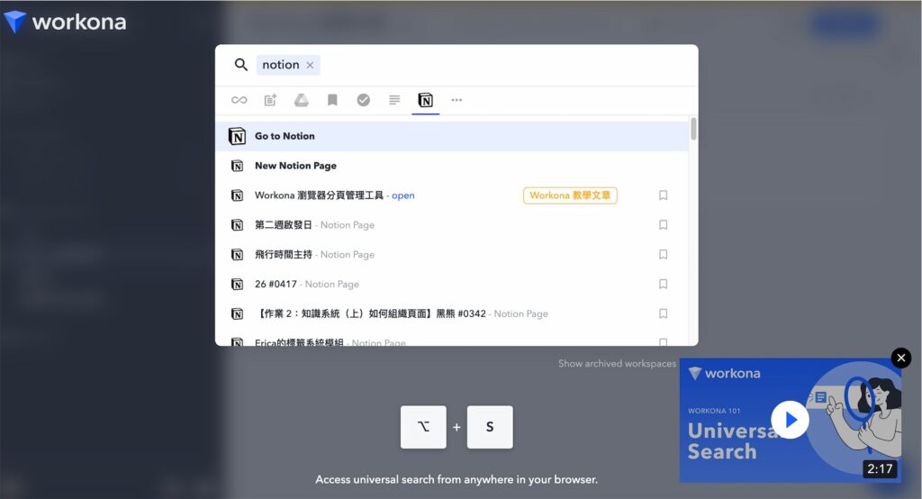Viewport: 922px width, 499px height.
Task: Select the Google Drive filter tab
Action: tap(302, 100)
